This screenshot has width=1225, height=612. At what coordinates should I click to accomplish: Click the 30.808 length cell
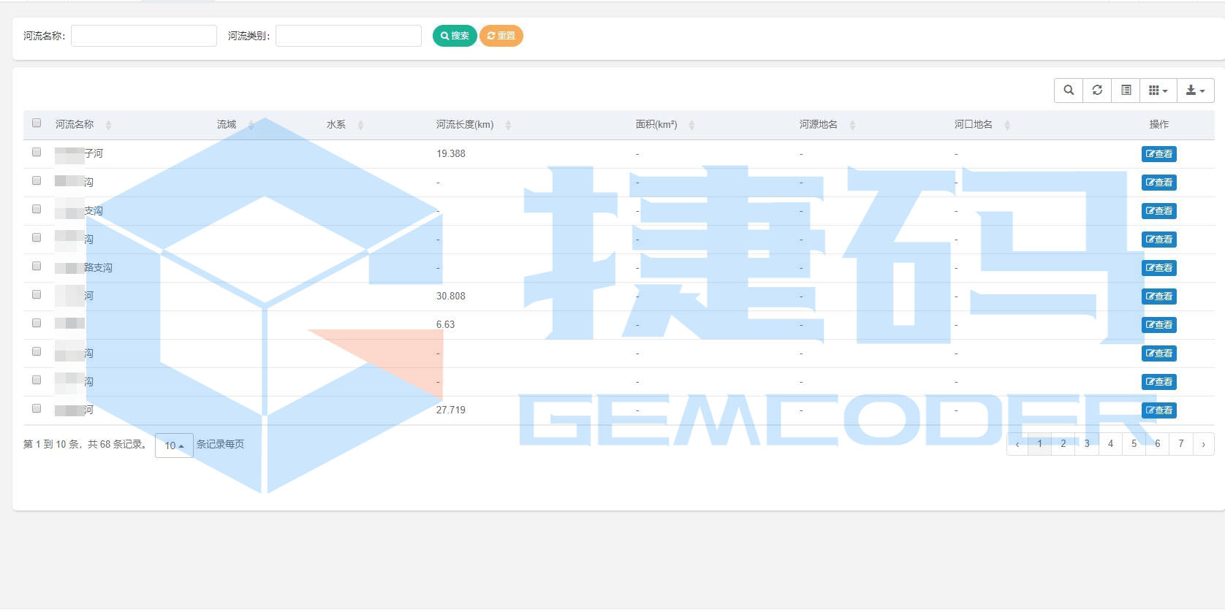(451, 297)
